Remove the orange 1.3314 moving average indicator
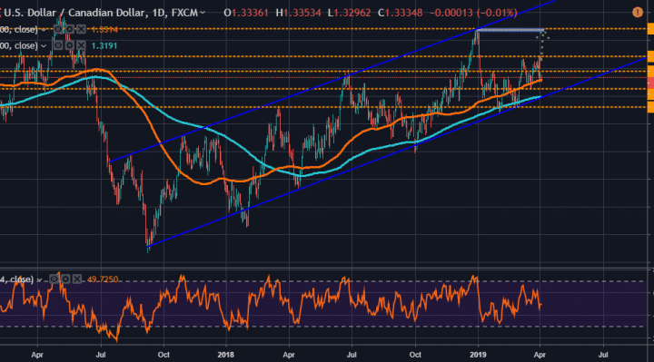Image resolution: width=654 pixels, height=362 pixels. pos(81,30)
